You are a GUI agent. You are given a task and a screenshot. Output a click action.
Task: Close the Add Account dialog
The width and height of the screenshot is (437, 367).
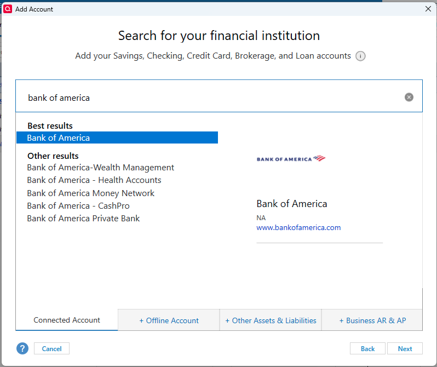tap(428, 9)
